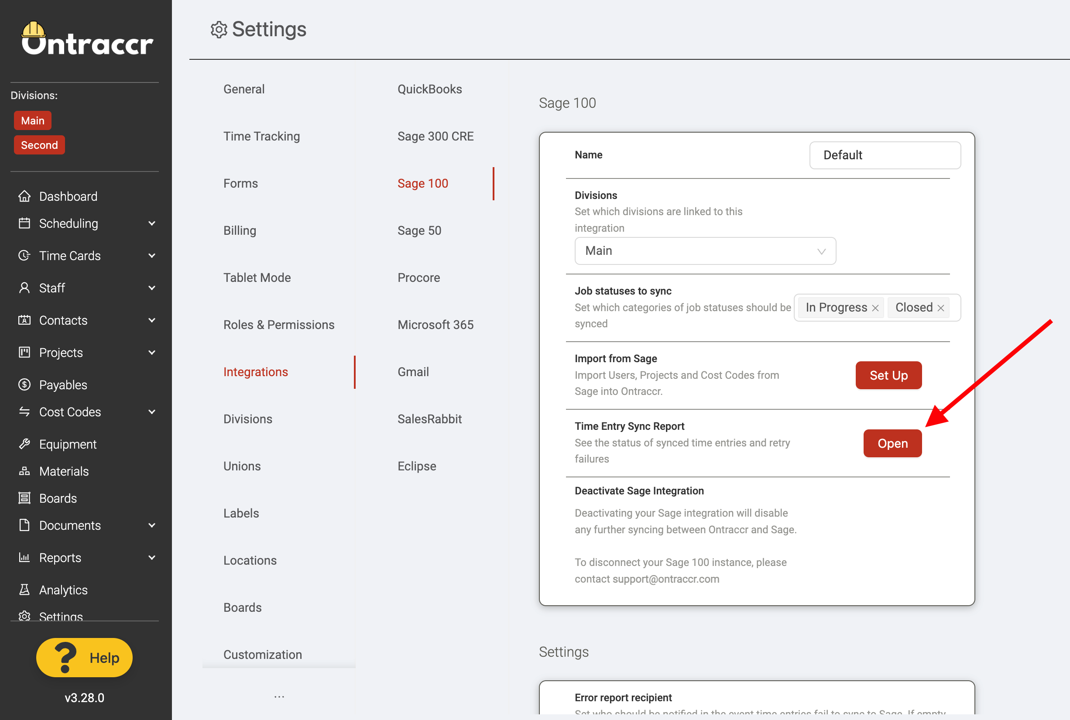The image size is (1070, 720).
Task: Click the Job statuses to sync field
Action: pyautogui.click(x=877, y=308)
